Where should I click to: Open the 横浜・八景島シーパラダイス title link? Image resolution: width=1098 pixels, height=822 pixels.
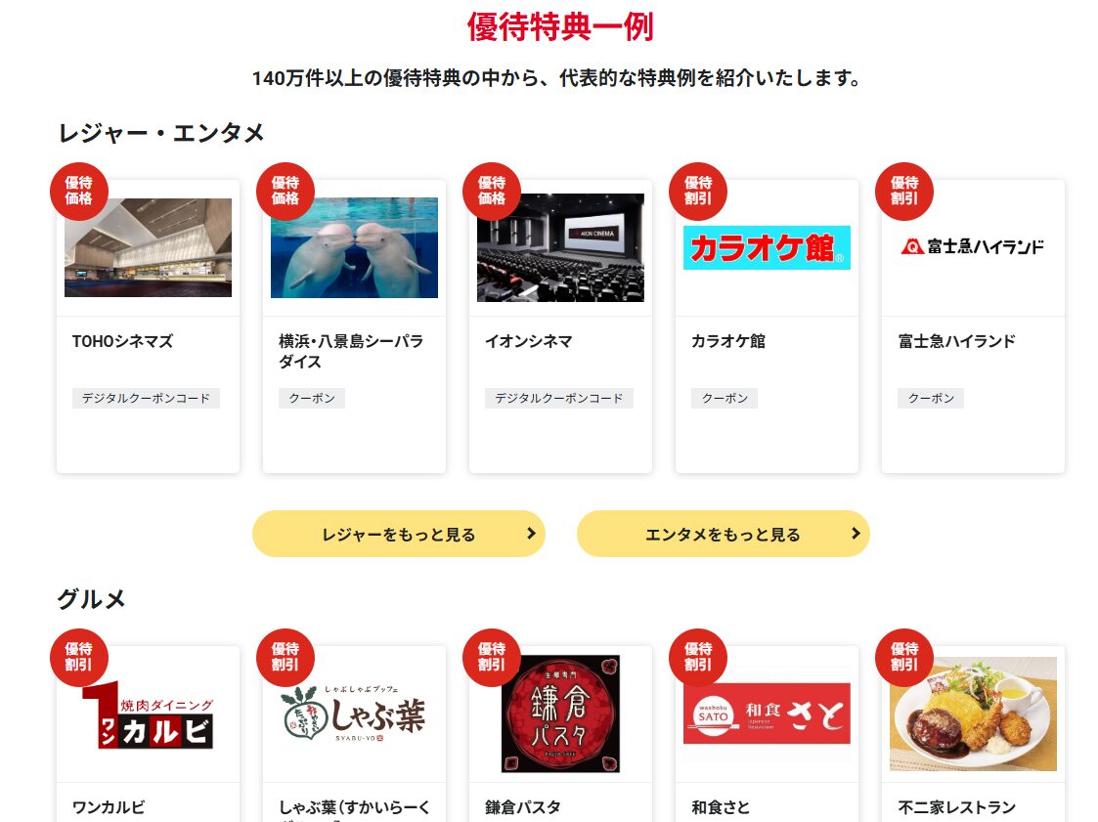pyautogui.click(x=351, y=352)
